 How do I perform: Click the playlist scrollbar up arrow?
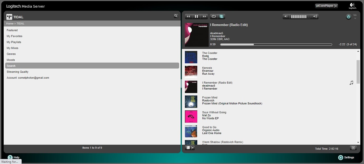(358, 52)
